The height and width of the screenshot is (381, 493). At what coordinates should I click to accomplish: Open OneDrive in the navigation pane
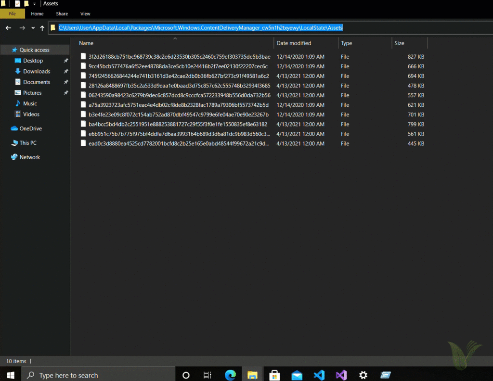30,128
